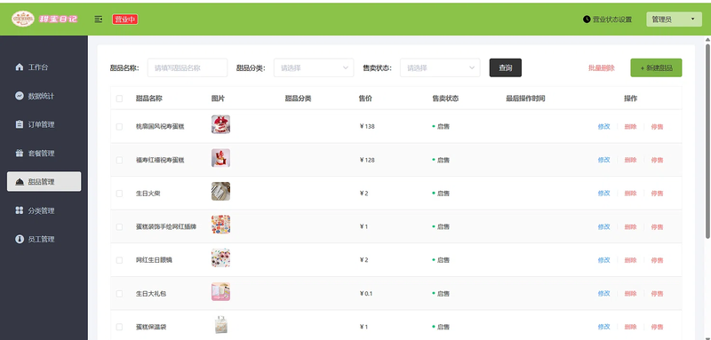Open the 甜品分类 dropdown
This screenshot has height=340, width=711.
[x=314, y=67]
